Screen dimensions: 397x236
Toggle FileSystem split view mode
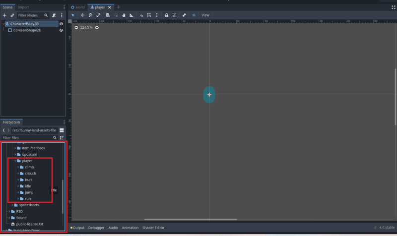(x=62, y=130)
